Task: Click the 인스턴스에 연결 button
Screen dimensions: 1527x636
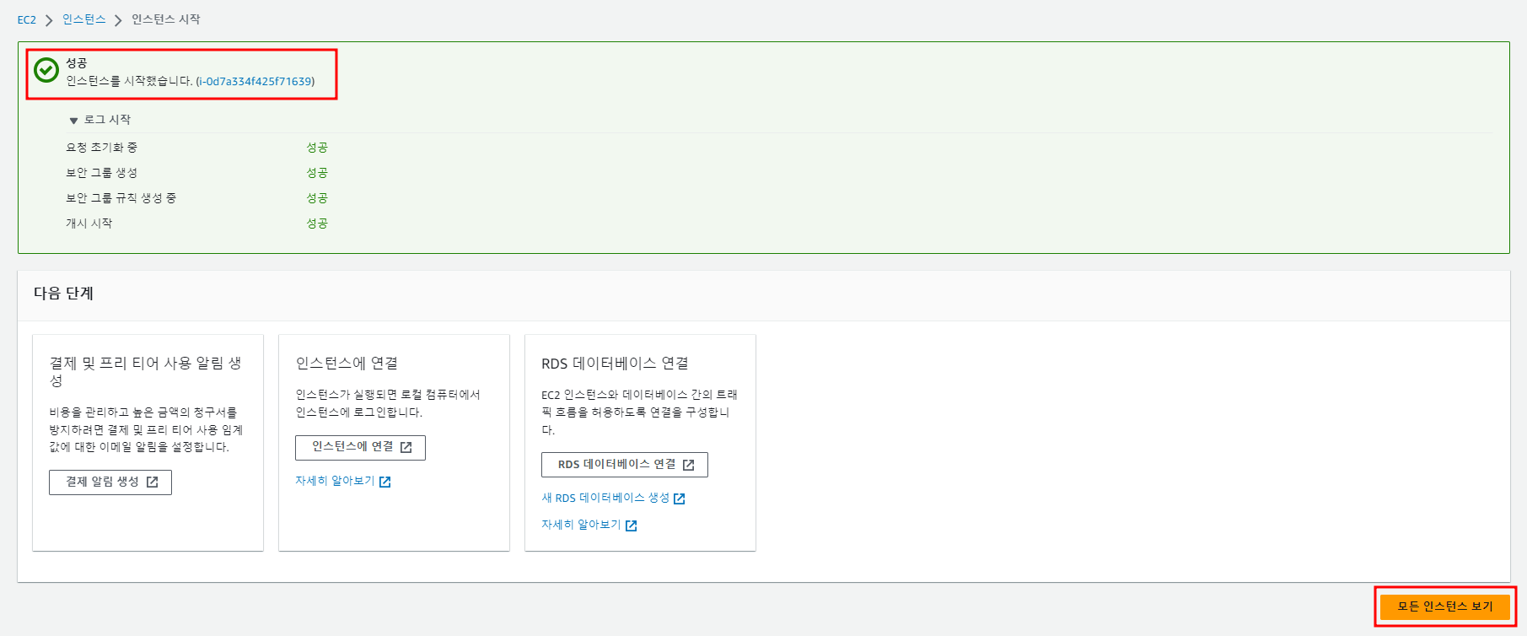Action: [360, 448]
